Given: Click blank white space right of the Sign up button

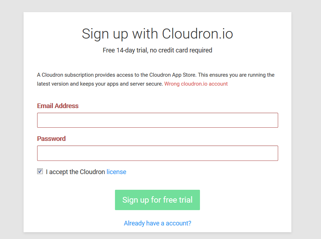Looking at the screenshot, I should coord(243,200).
